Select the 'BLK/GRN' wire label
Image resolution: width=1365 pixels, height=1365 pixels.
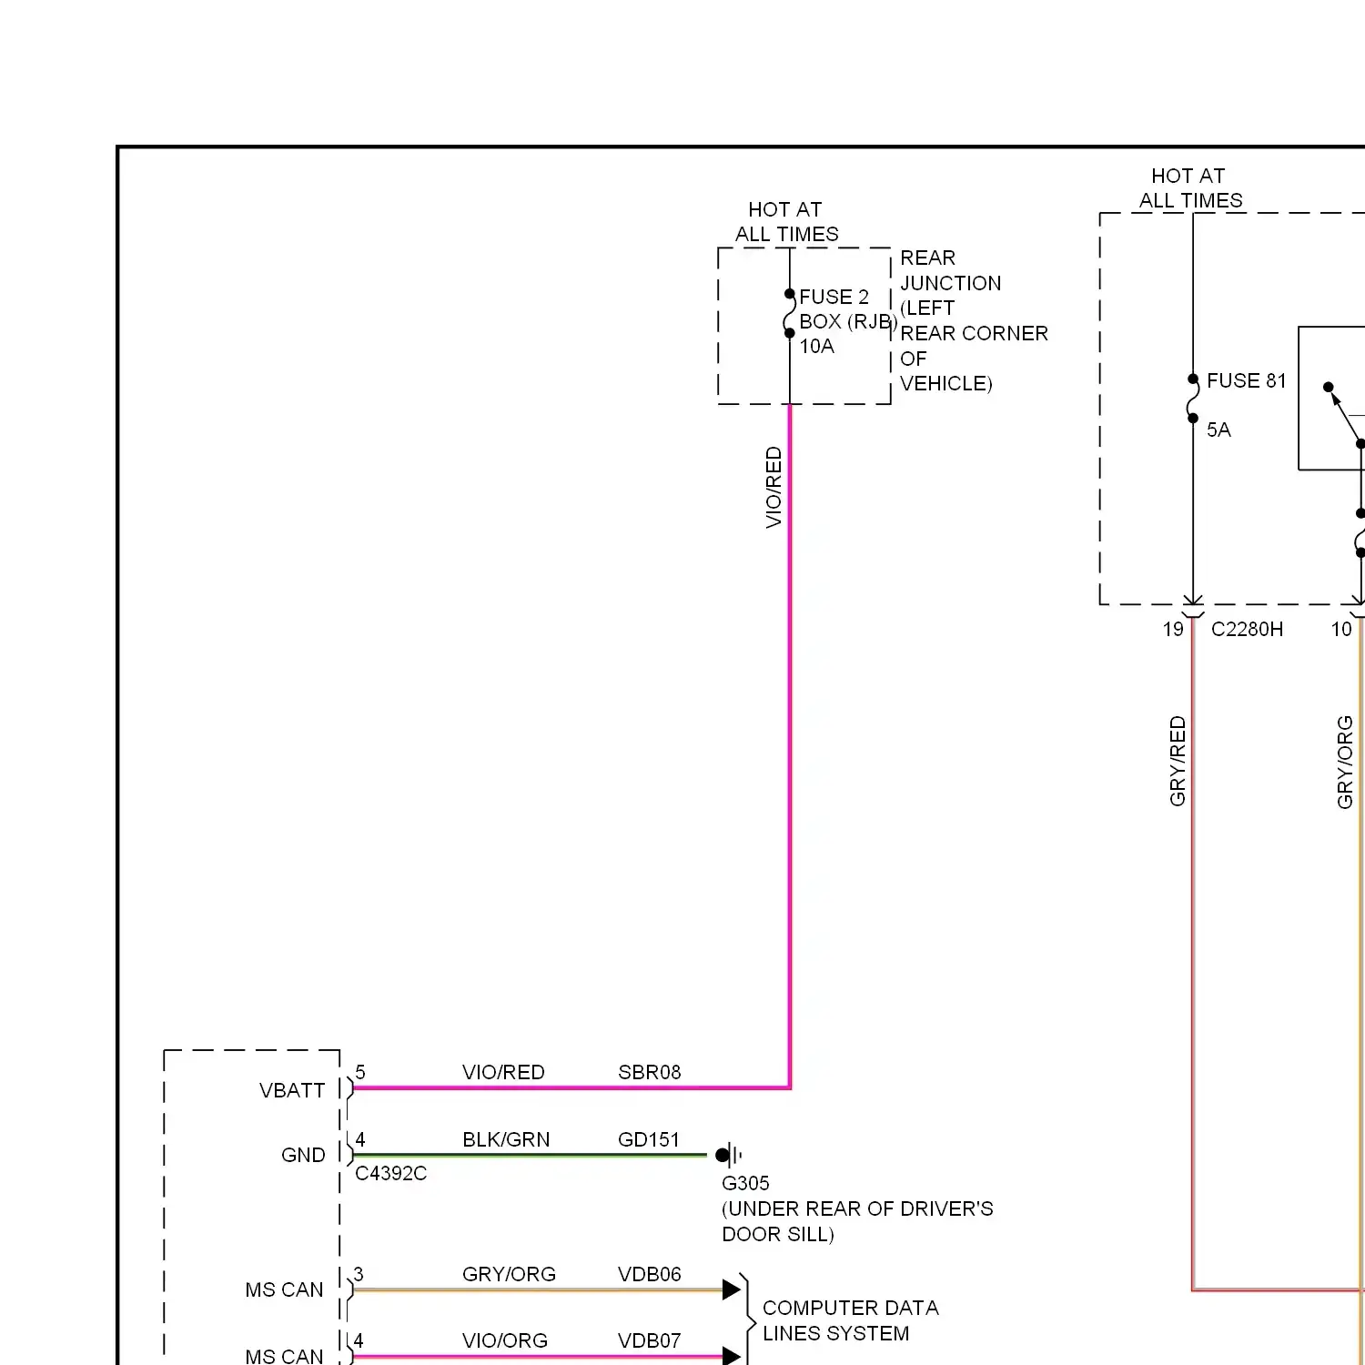point(506,1139)
